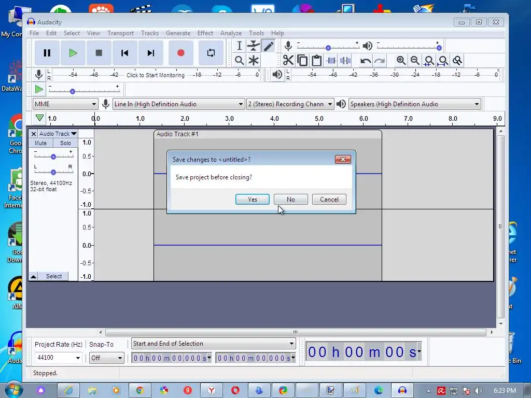The image size is (531, 398).
Task: Open the Edit menu
Action: pyautogui.click(x=51, y=33)
